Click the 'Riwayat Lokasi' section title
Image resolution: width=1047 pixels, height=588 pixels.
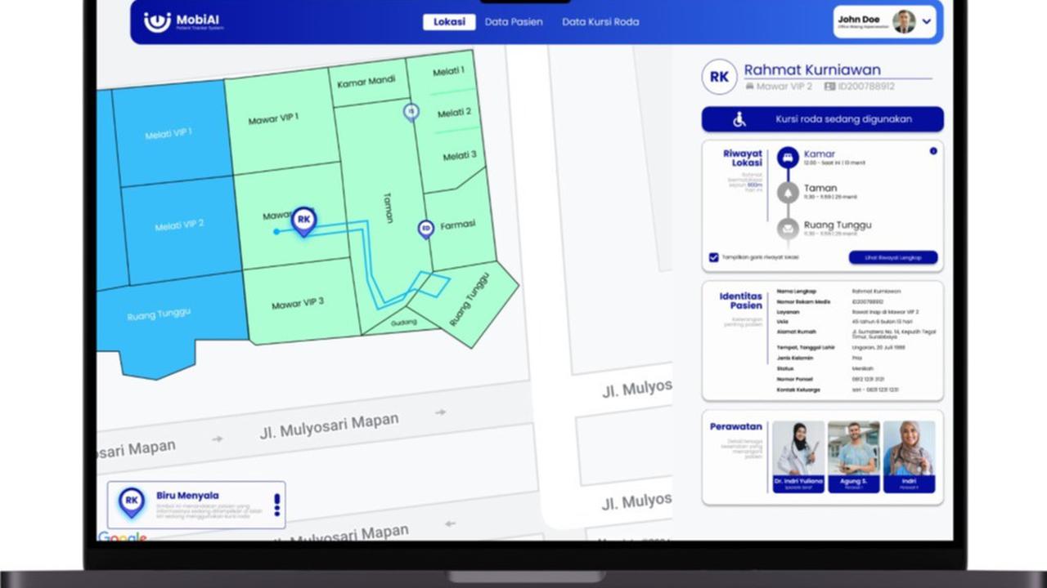click(x=743, y=158)
